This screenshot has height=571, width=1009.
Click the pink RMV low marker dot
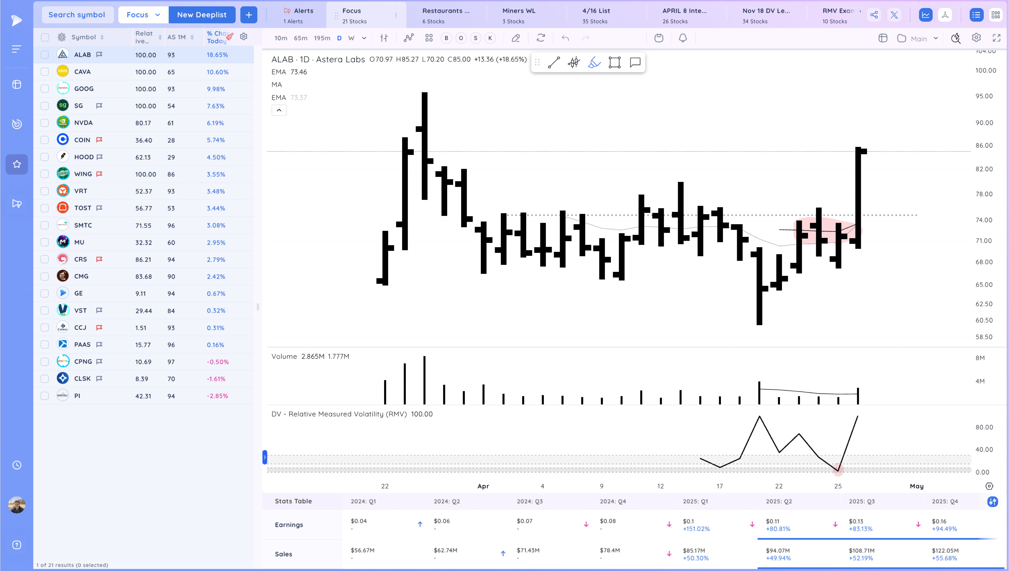[x=838, y=470]
